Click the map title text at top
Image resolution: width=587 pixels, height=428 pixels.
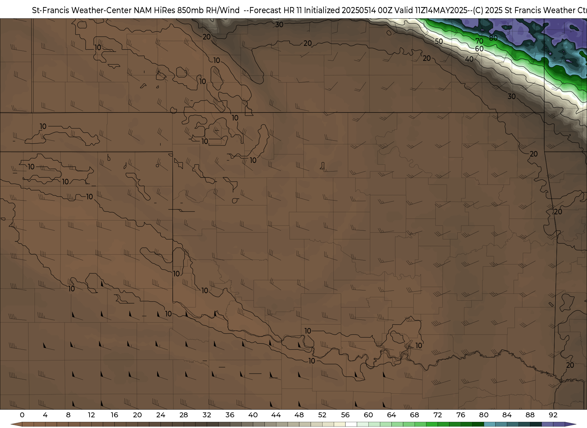click(x=309, y=10)
